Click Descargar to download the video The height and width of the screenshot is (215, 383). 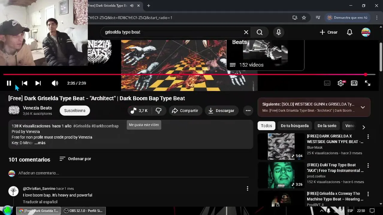221,111
